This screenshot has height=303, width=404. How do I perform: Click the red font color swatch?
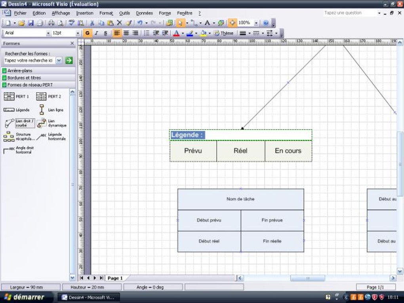(176, 33)
